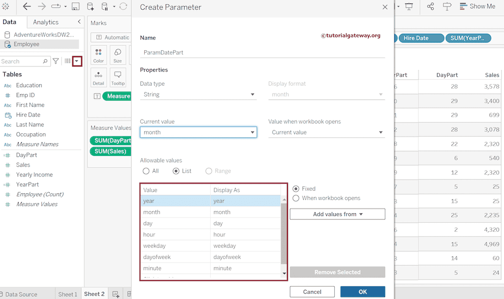504x299 pixels.
Task: Switch to the Analytics tab
Action: click(46, 22)
